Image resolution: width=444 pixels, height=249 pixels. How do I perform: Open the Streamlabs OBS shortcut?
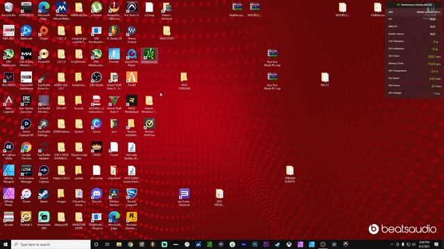coord(44,221)
